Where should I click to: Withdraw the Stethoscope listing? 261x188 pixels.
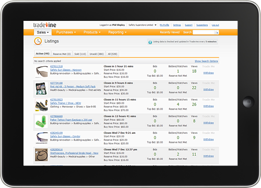pyautogui.click(x=208, y=156)
